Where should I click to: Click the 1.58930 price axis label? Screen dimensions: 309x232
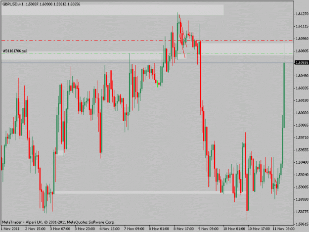pos(302,199)
